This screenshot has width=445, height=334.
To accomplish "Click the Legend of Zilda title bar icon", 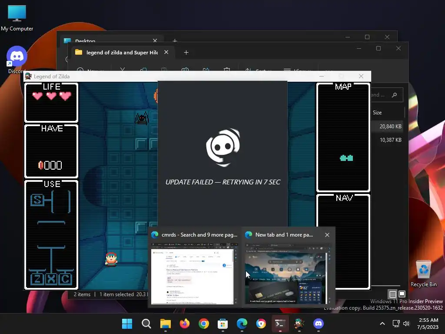I will pos(28,76).
